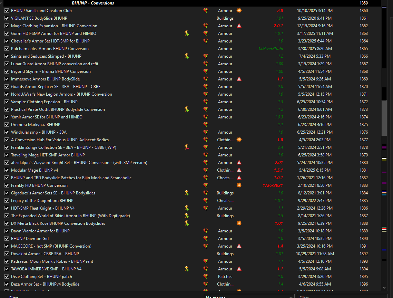Select Ysmir Armor SE for BHUNP and HIMBO
The height and width of the screenshot is (298, 393).
coord(47,117)
